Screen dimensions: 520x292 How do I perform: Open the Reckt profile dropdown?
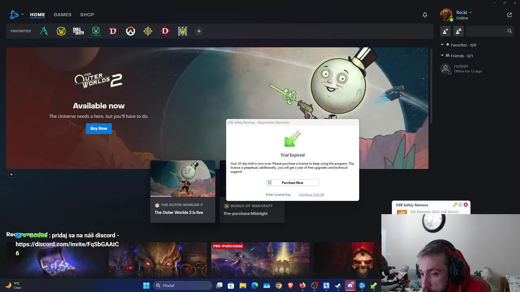[464, 13]
